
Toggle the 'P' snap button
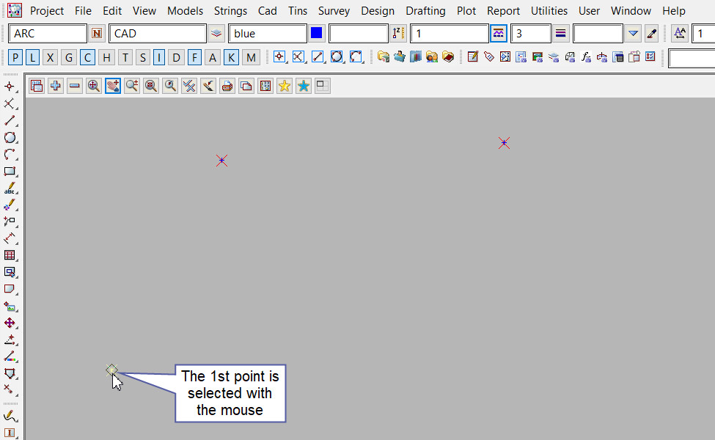(x=15, y=57)
